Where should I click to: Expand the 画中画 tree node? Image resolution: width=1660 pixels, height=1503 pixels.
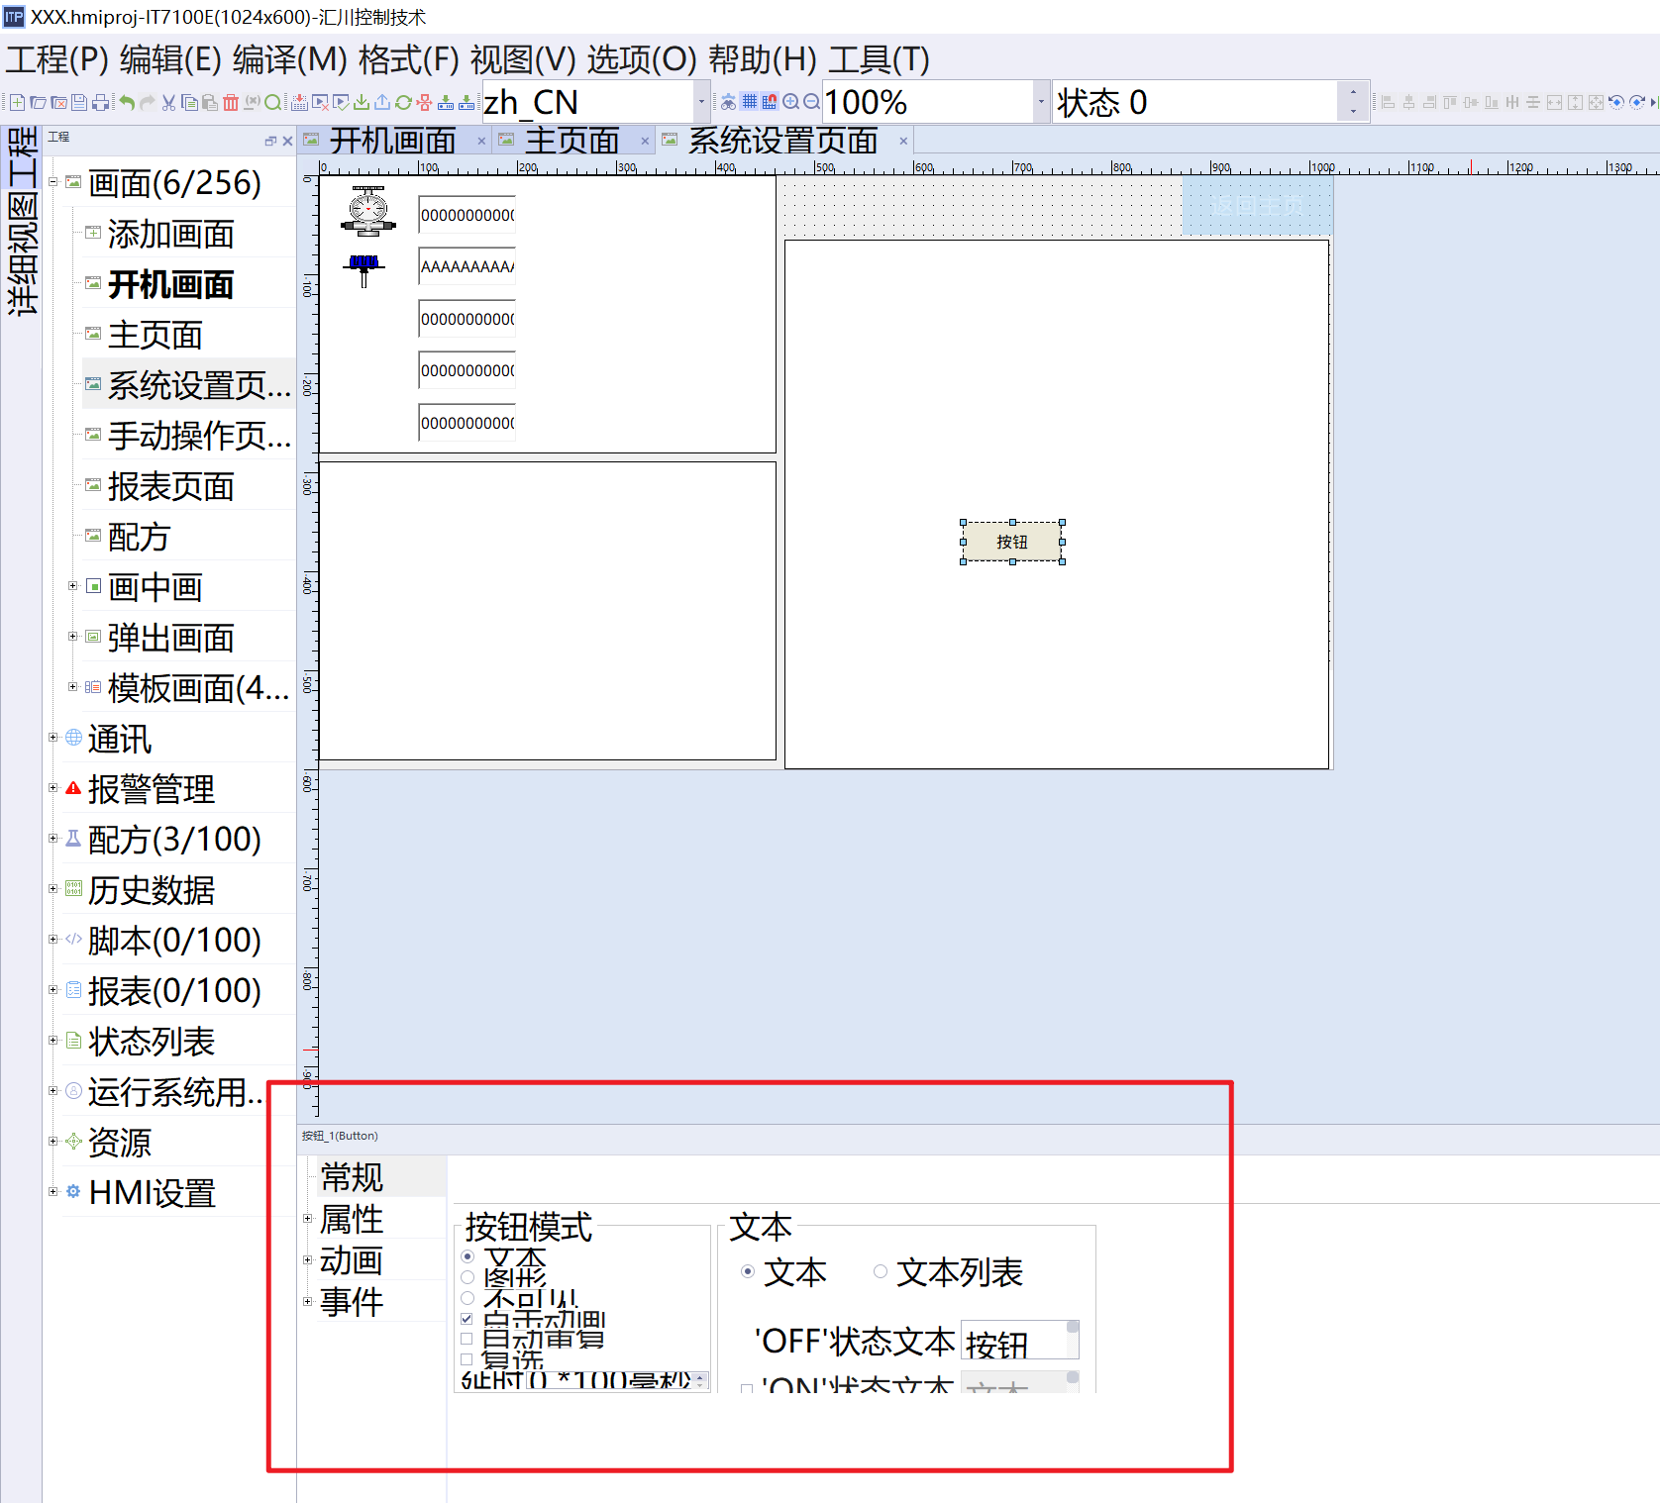coord(72,586)
